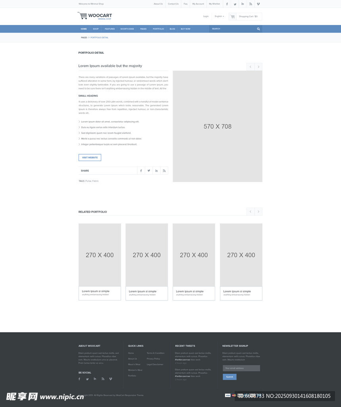Image resolution: width=341 pixels, height=407 pixels.
Task: Share on LinkedIn from the Share row
Action: tap(156, 171)
